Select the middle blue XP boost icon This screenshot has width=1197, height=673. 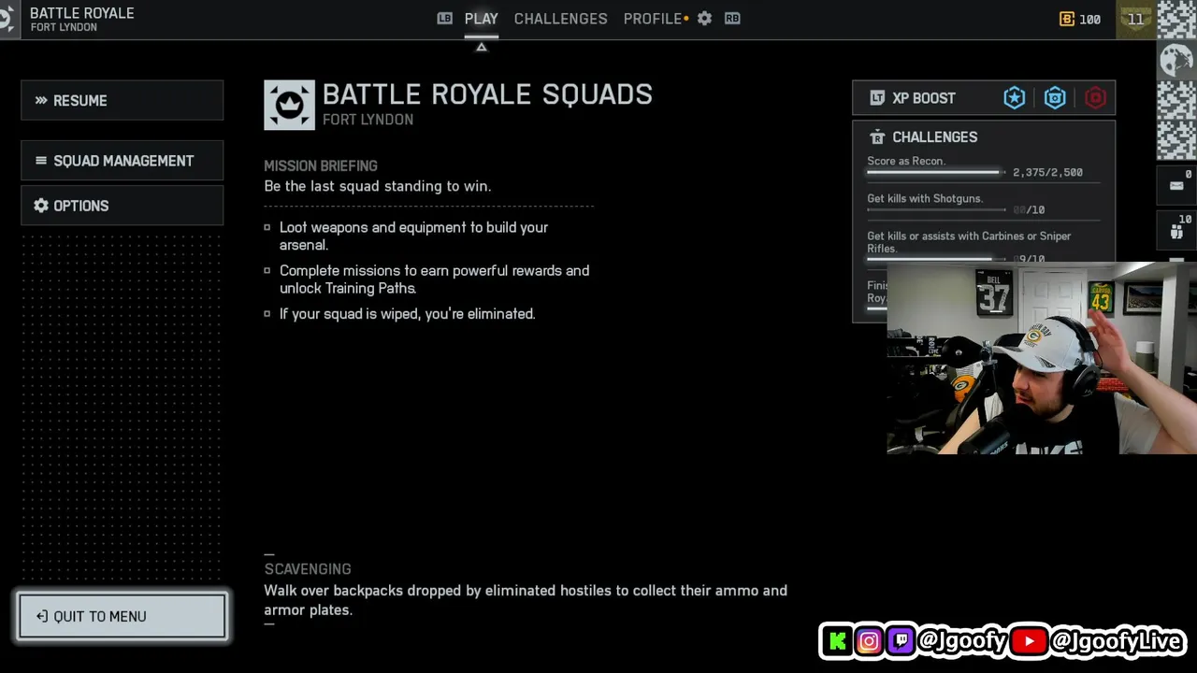coord(1055,98)
